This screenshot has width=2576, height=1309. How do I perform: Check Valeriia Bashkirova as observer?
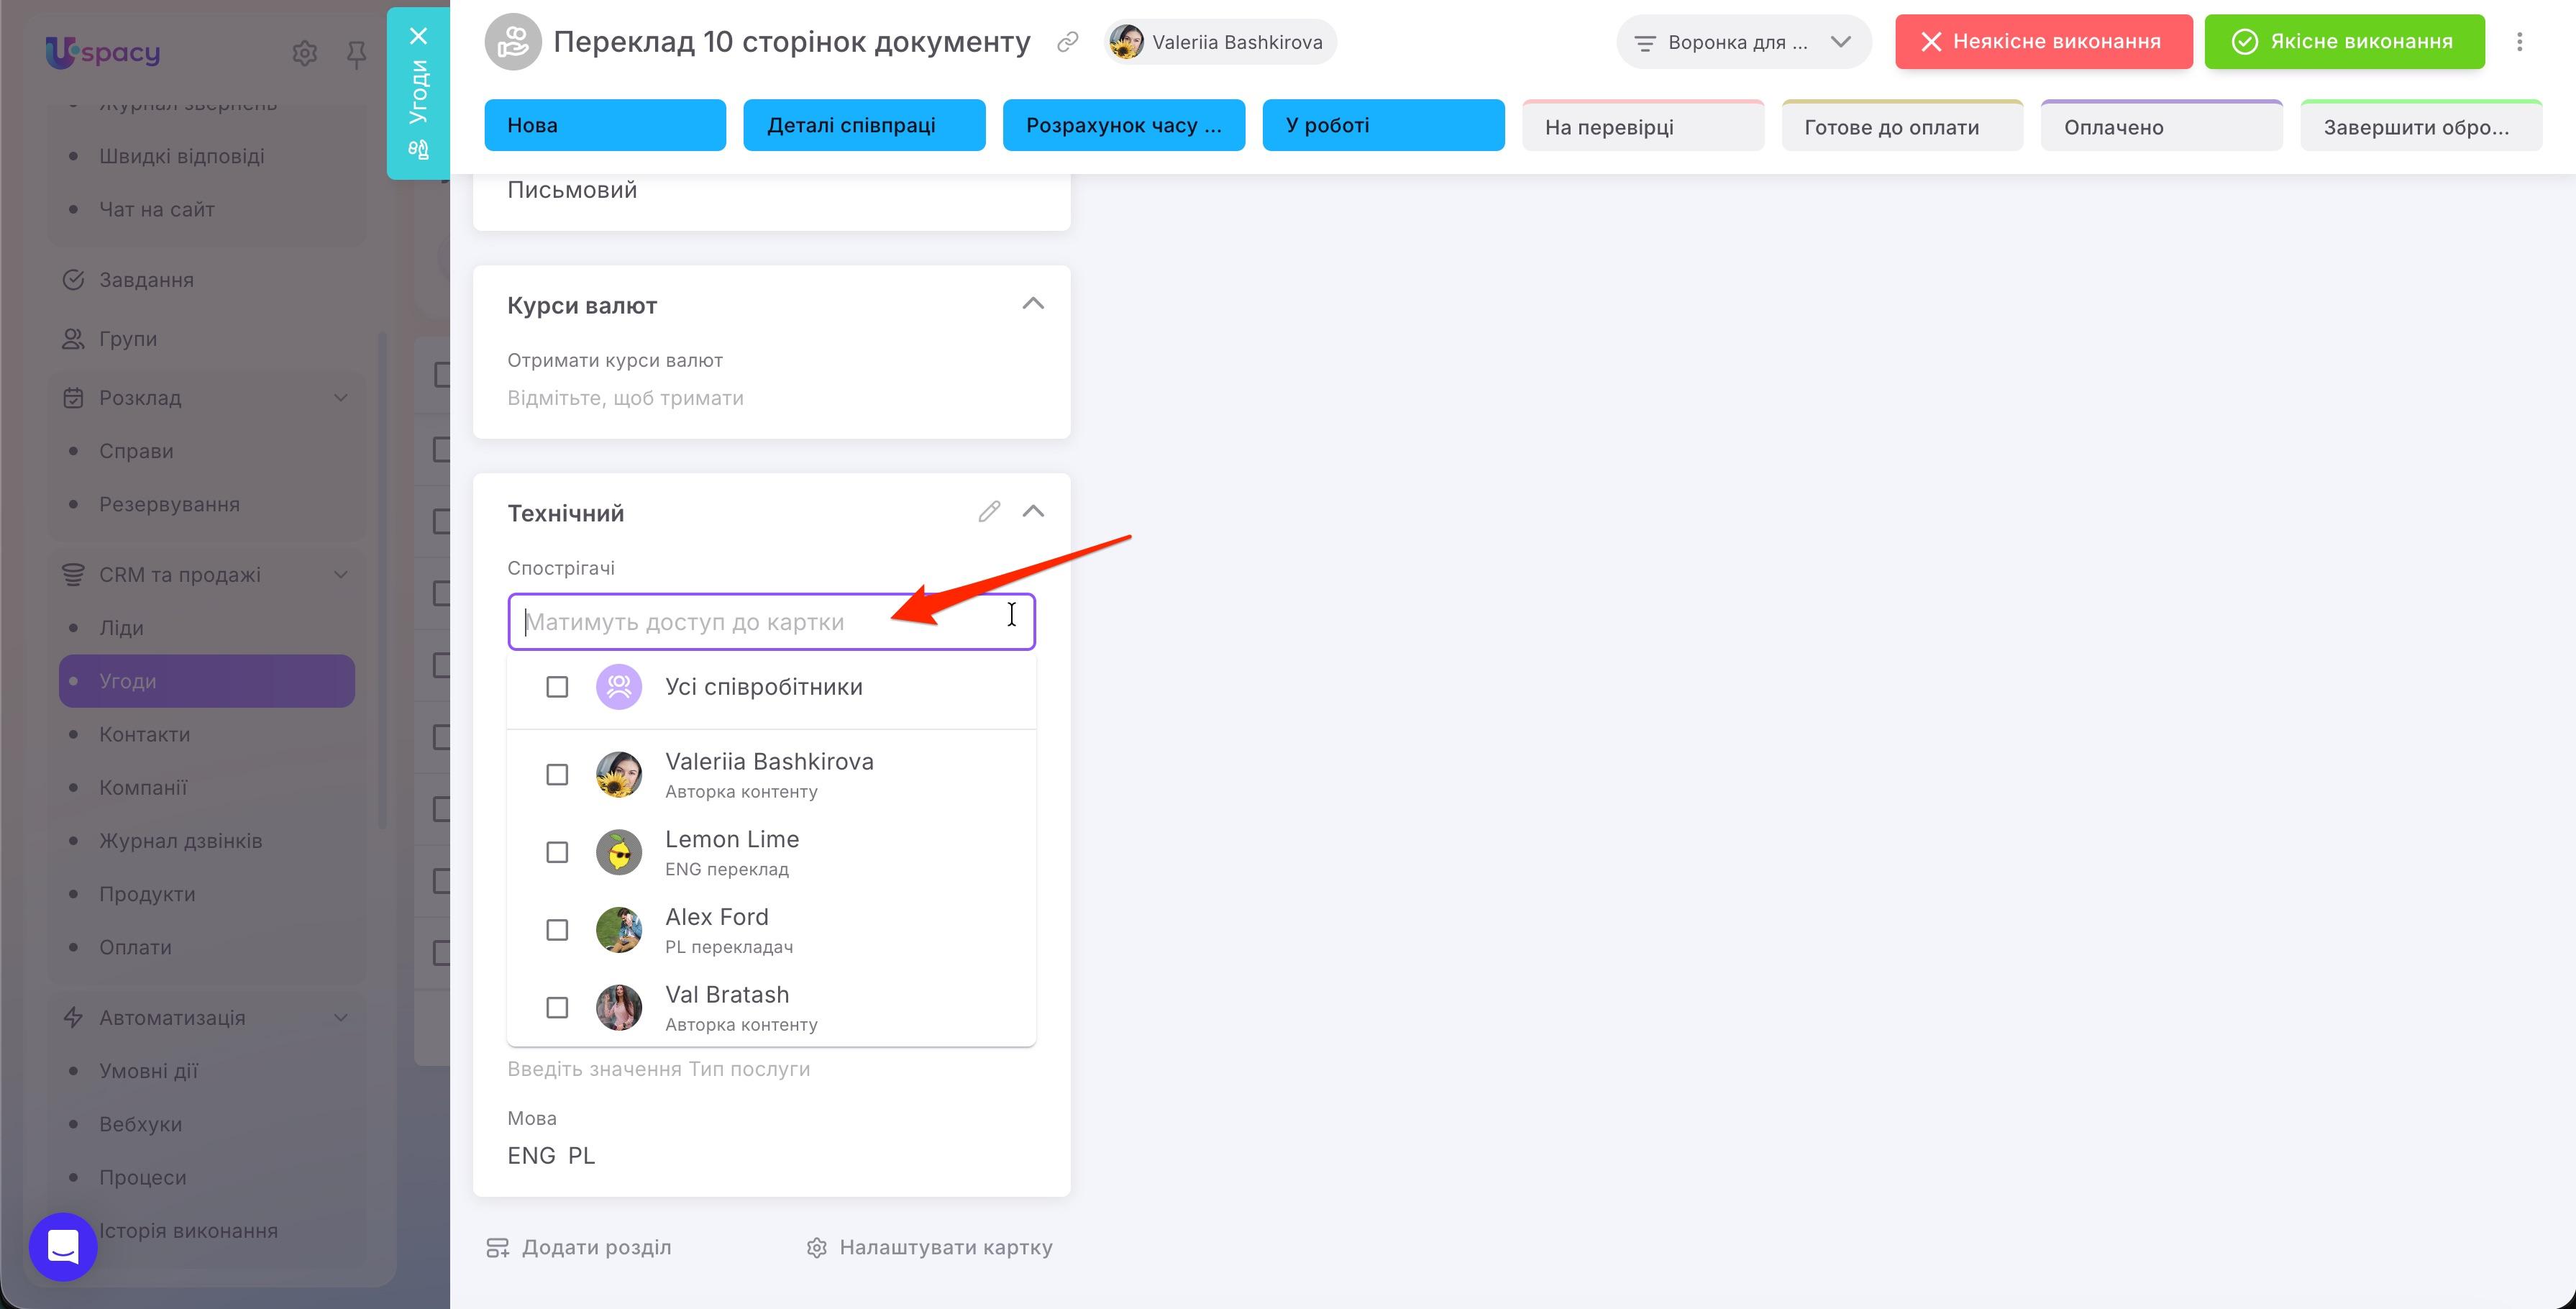557,775
